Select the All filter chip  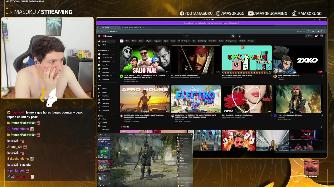click(x=122, y=41)
